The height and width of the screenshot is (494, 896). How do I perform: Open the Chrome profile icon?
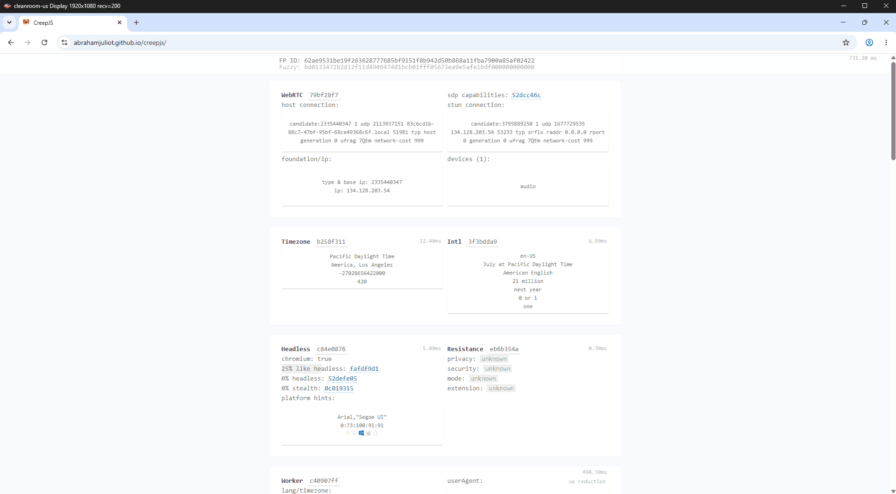coord(869,42)
